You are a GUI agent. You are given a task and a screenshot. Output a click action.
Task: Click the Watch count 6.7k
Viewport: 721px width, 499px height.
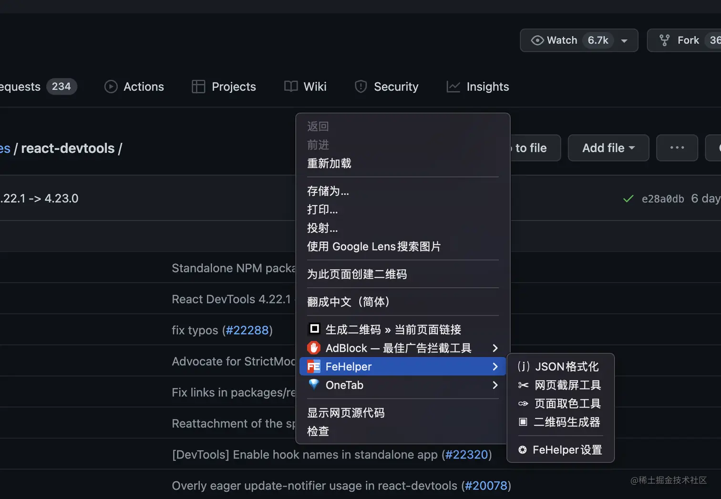pyautogui.click(x=598, y=40)
